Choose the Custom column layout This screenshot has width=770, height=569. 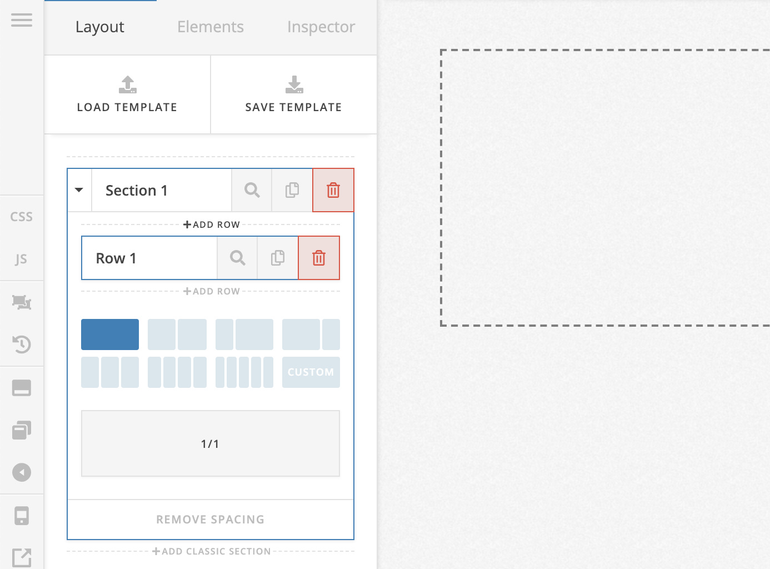pyautogui.click(x=311, y=372)
